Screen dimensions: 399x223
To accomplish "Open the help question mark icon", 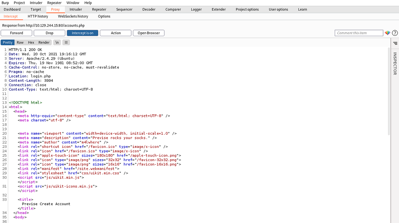I will click(395, 33).
